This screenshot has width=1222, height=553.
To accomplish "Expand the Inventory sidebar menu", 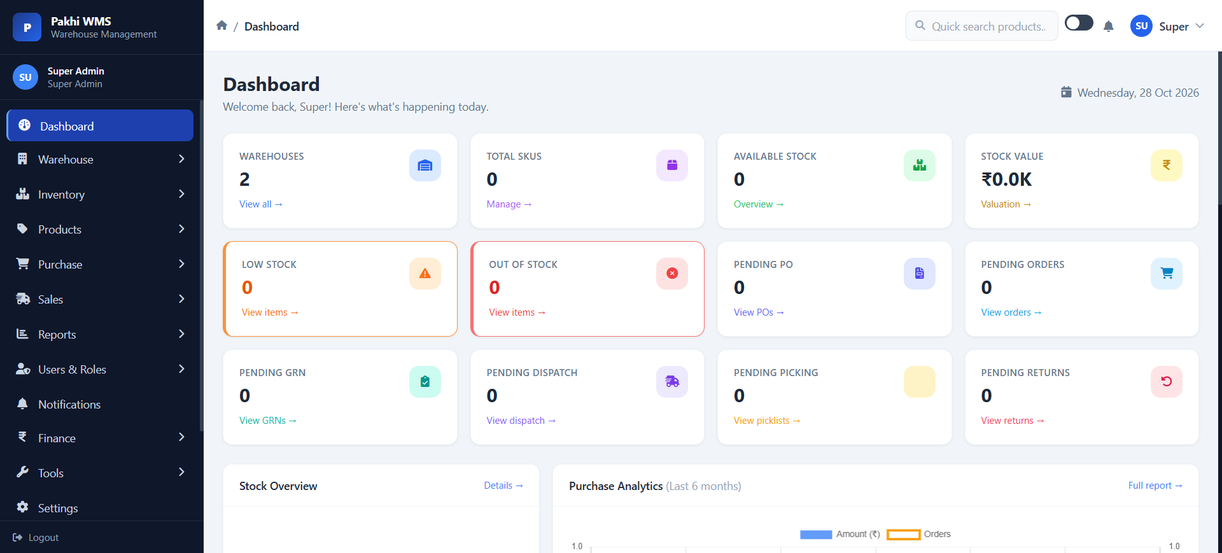I will pyautogui.click(x=100, y=194).
